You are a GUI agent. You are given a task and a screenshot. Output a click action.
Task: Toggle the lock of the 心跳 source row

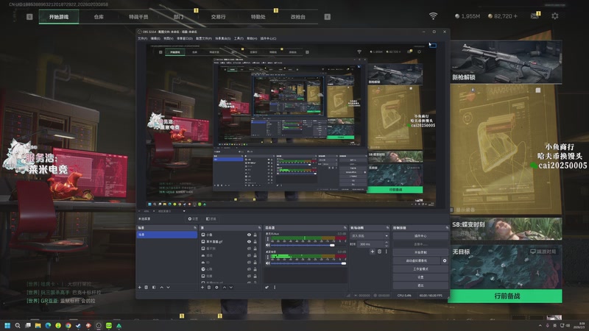(x=255, y=269)
